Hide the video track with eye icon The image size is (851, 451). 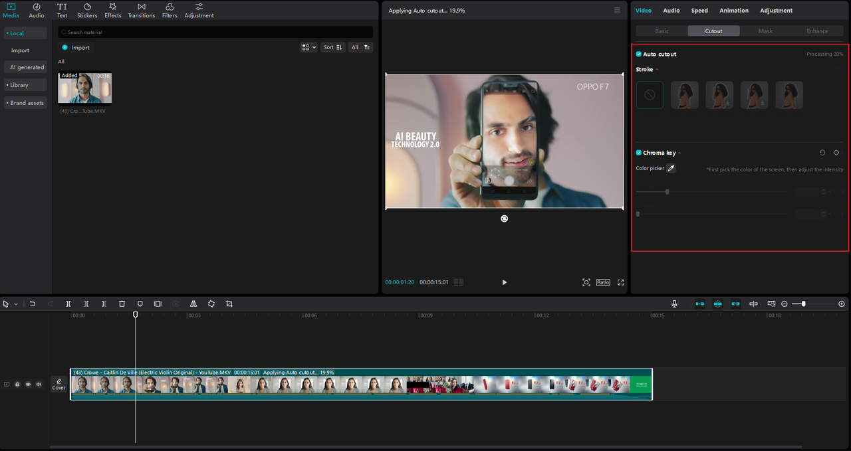coord(28,385)
